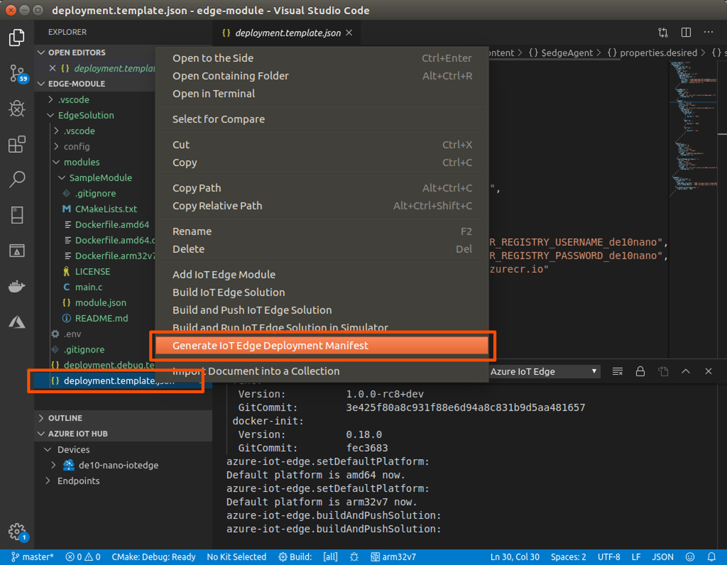The image size is (727, 565).
Task: Open the Azure view icon
Action: click(17, 322)
